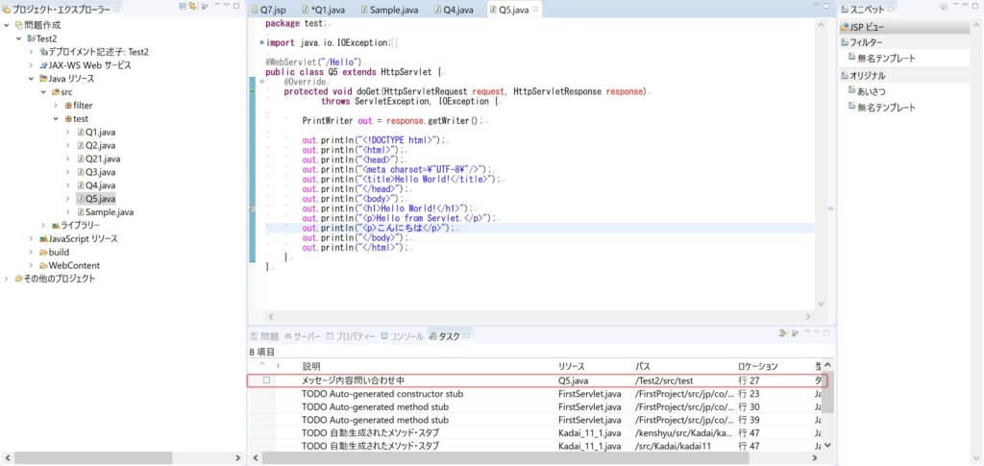Select the FirstServlet.java constructor stub task row
984x466 pixels.
537,395
